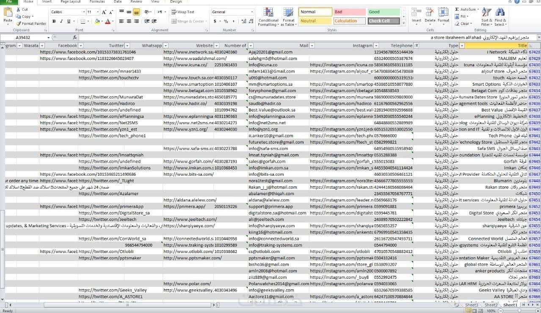Apply the Bad cell style
Screen dimensions: 541x313
[x=349, y=12]
